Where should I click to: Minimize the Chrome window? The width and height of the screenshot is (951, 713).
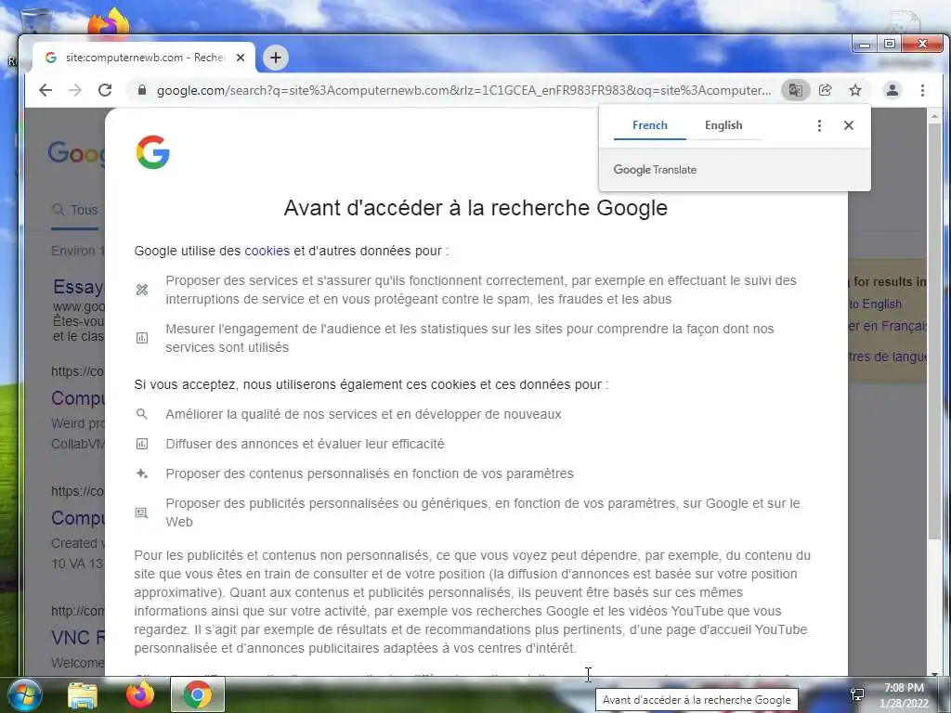865,45
